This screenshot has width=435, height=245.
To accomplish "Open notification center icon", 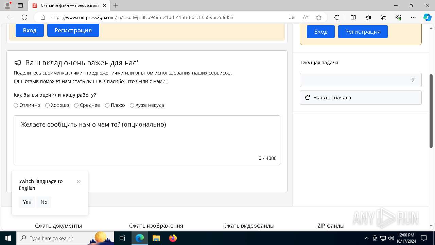I will 424,238.
